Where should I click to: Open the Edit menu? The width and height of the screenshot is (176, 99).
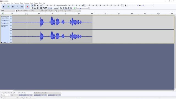click(4, 3)
